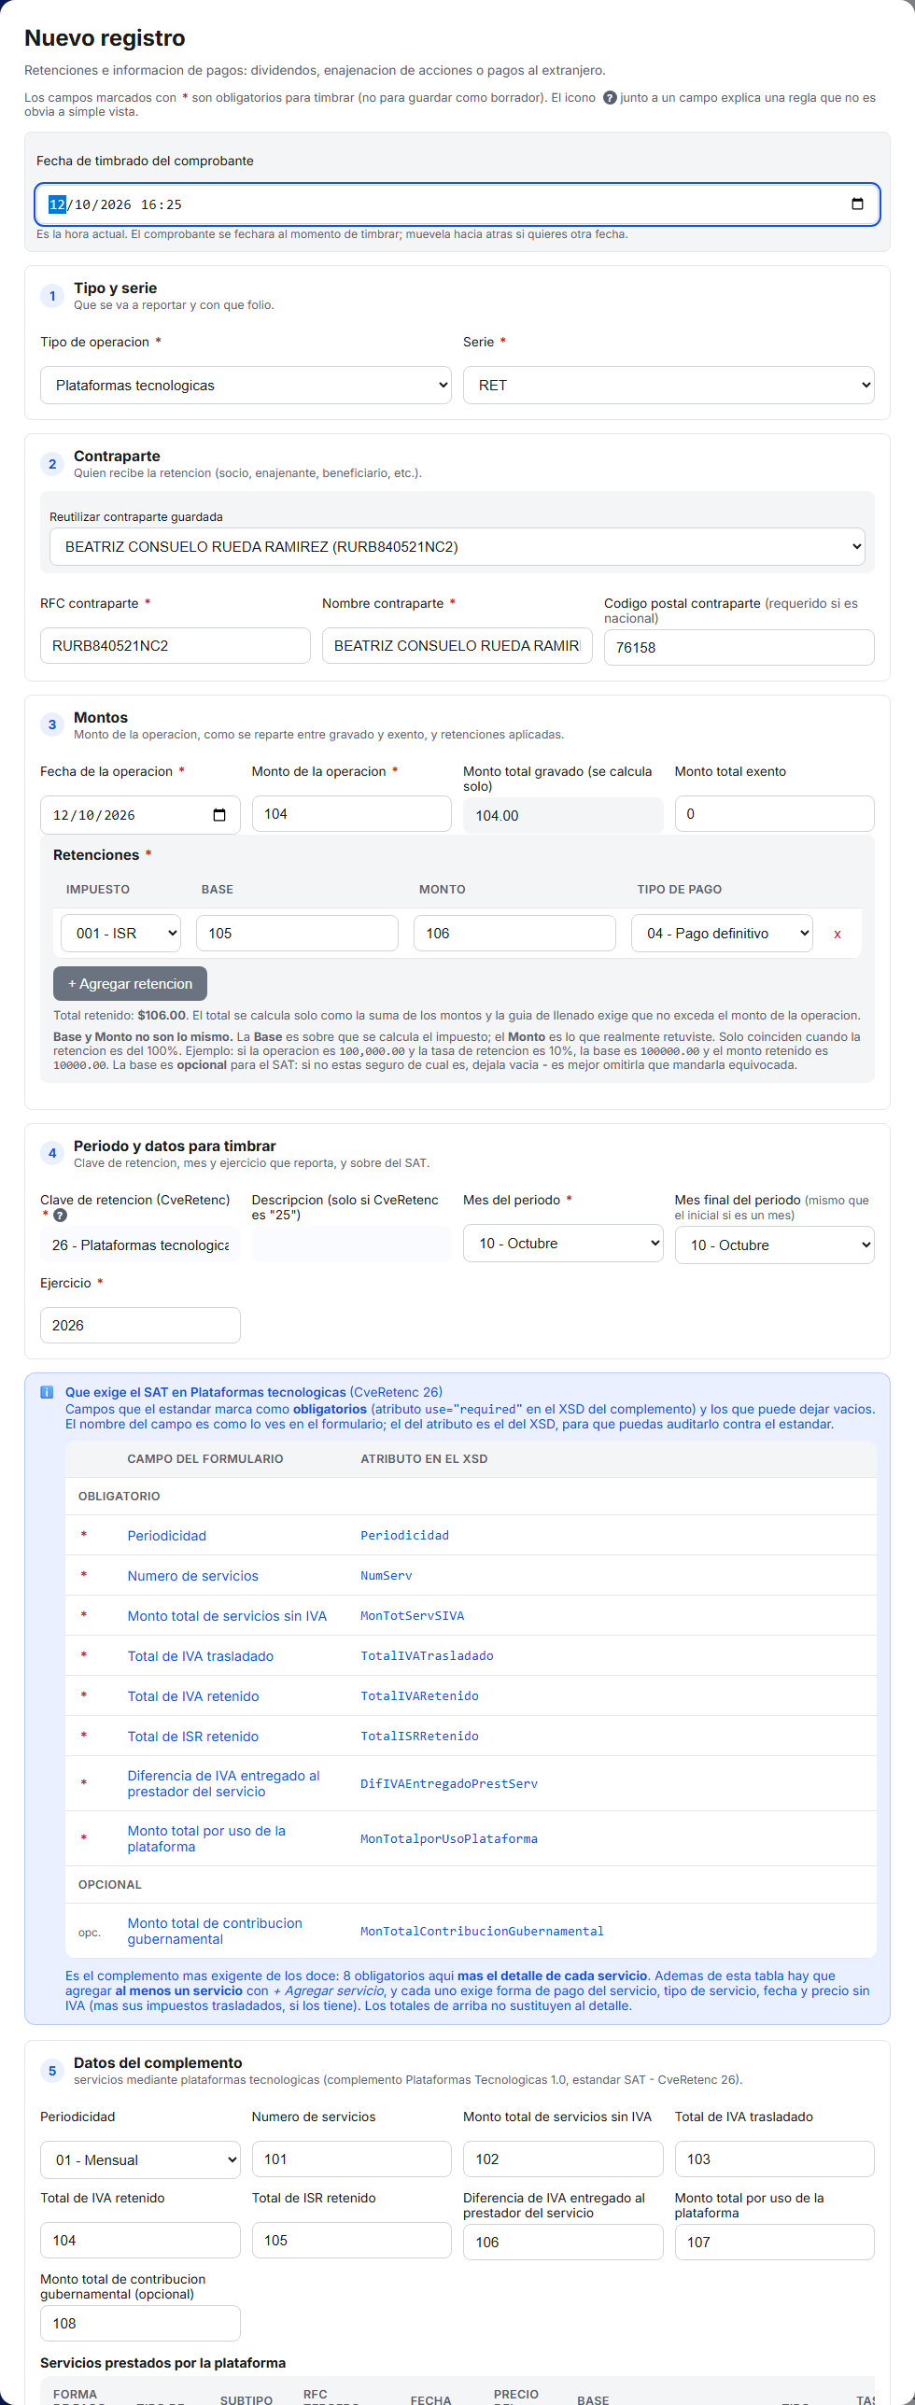
Task: Click Total de IVA retenido field showing 104
Action: click(140, 2241)
